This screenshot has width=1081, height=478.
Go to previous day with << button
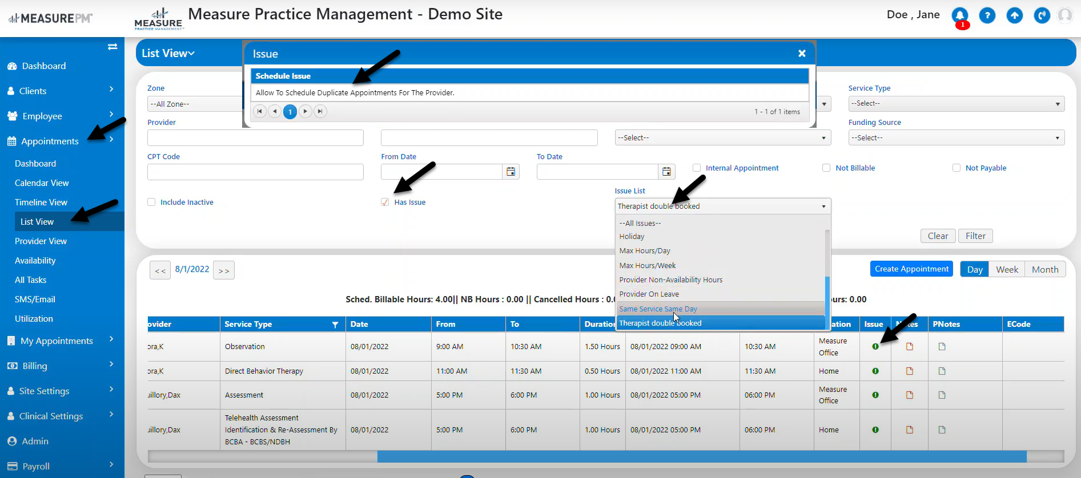pos(160,270)
